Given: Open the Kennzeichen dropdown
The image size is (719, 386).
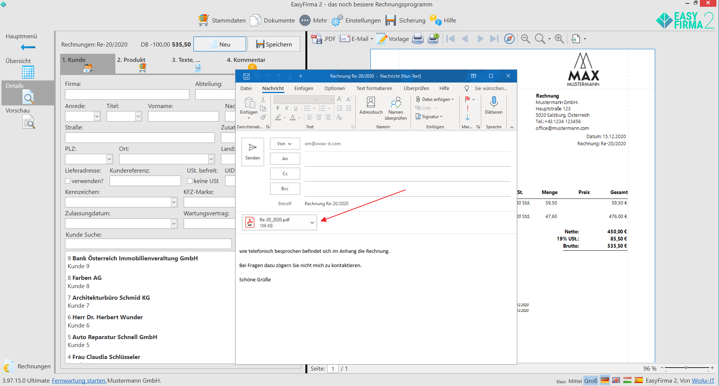Looking at the screenshot, I should (174, 202).
